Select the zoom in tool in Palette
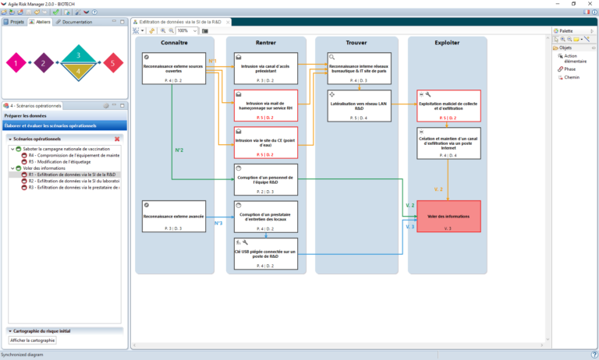The width and height of the screenshot is (599, 360). click(562, 39)
